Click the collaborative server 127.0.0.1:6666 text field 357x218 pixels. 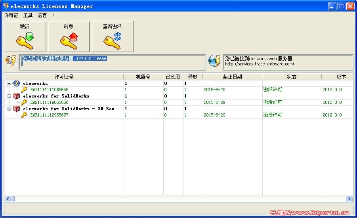click(x=112, y=62)
